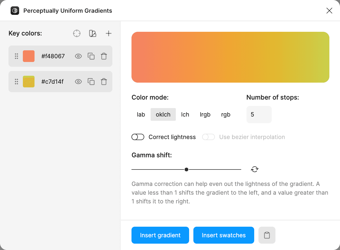340x250 pixels.
Task: Switch color mode to lab
Action: click(x=141, y=114)
